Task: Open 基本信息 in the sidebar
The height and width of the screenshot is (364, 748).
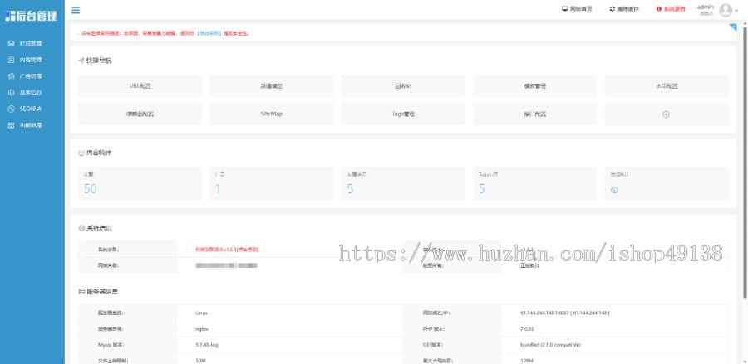Action: click(x=32, y=92)
